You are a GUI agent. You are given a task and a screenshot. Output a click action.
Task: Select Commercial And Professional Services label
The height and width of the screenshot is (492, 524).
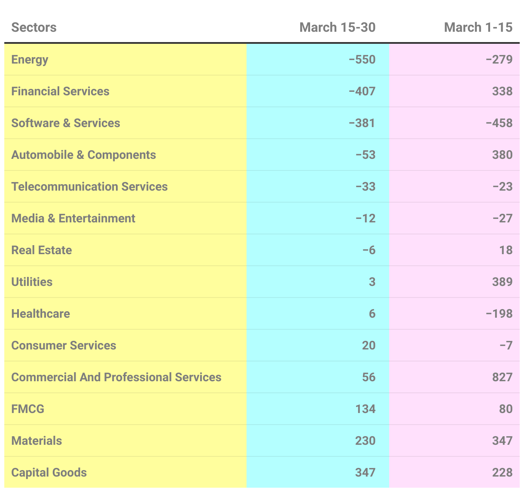[x=116, y=377]
